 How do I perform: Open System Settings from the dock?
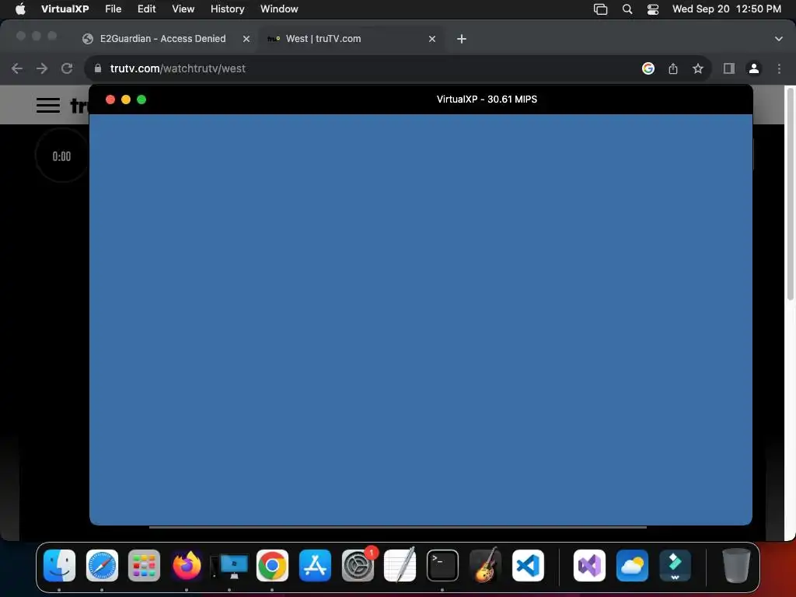358,565
